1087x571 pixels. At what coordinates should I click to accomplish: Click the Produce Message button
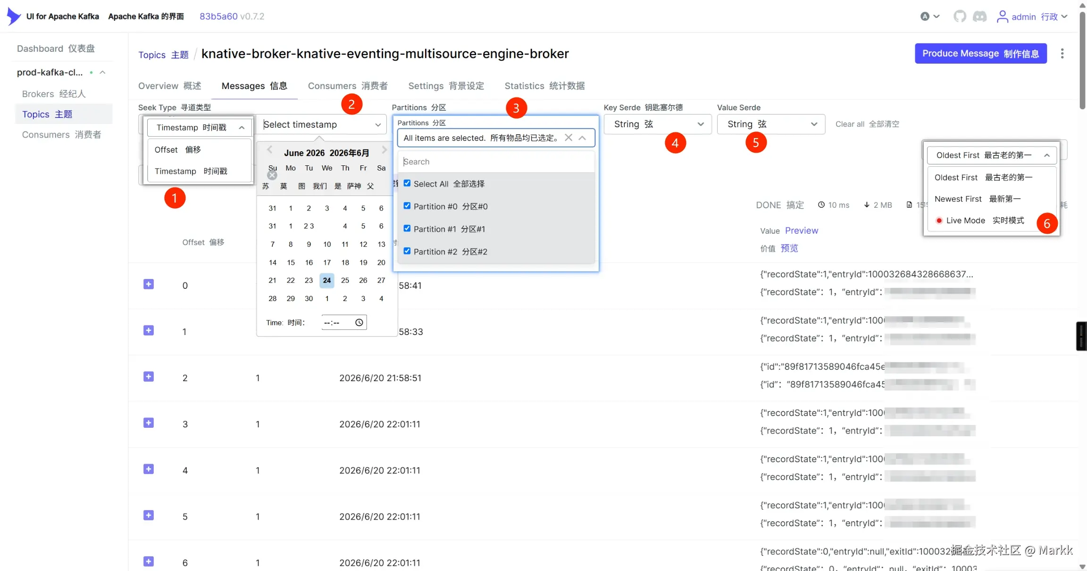(980, 53)
